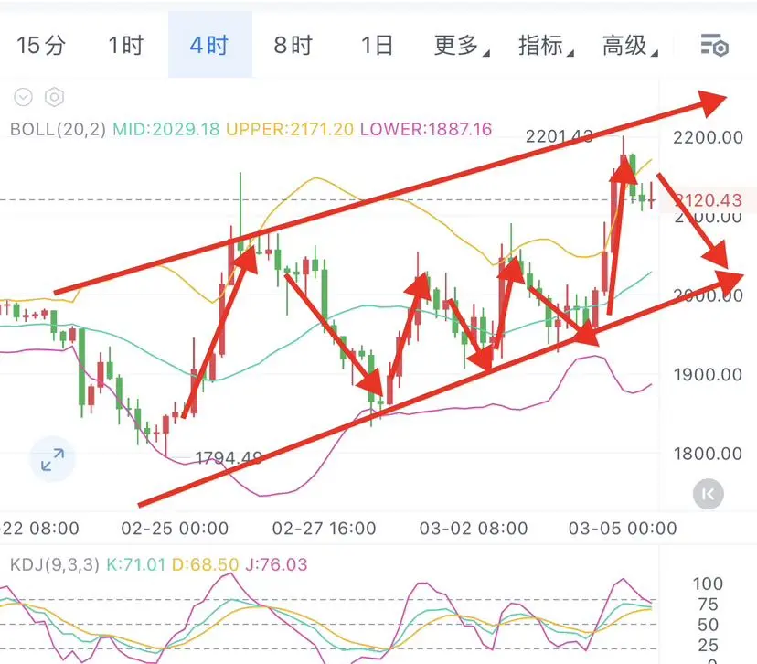Click the 03-05 00:00 time label

pyautogui.click(x=623, y=529)
